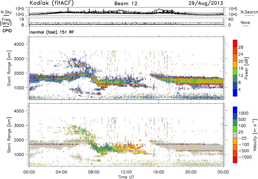Screen dimensions: 258x179
Task: Click the "12:00" time axis label
Action: [126, 172]
